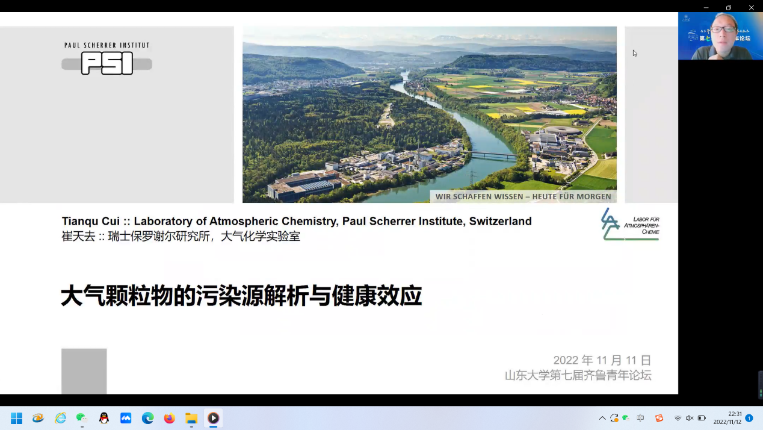Click the speaker's webcam video thumbnail

[x=720, y=36]
